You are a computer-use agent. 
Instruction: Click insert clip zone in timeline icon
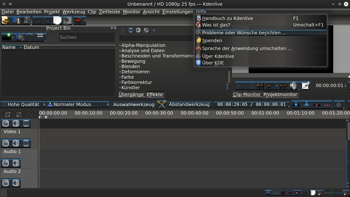pos(296,104)
